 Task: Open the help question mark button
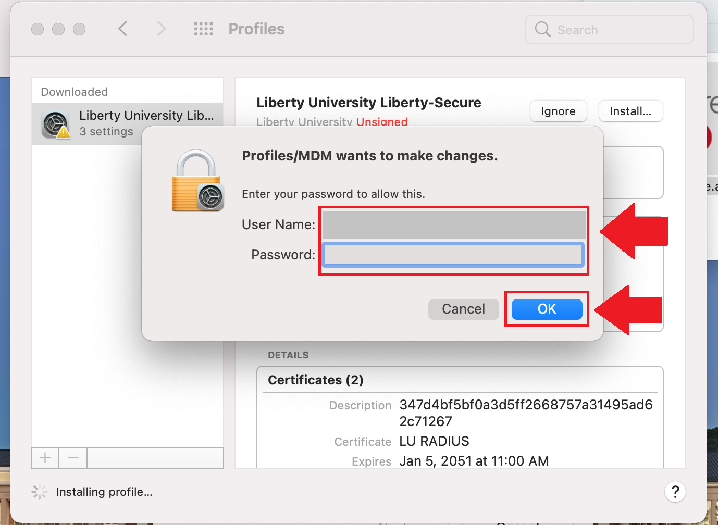pyautogui.click(x=675, y=492)
